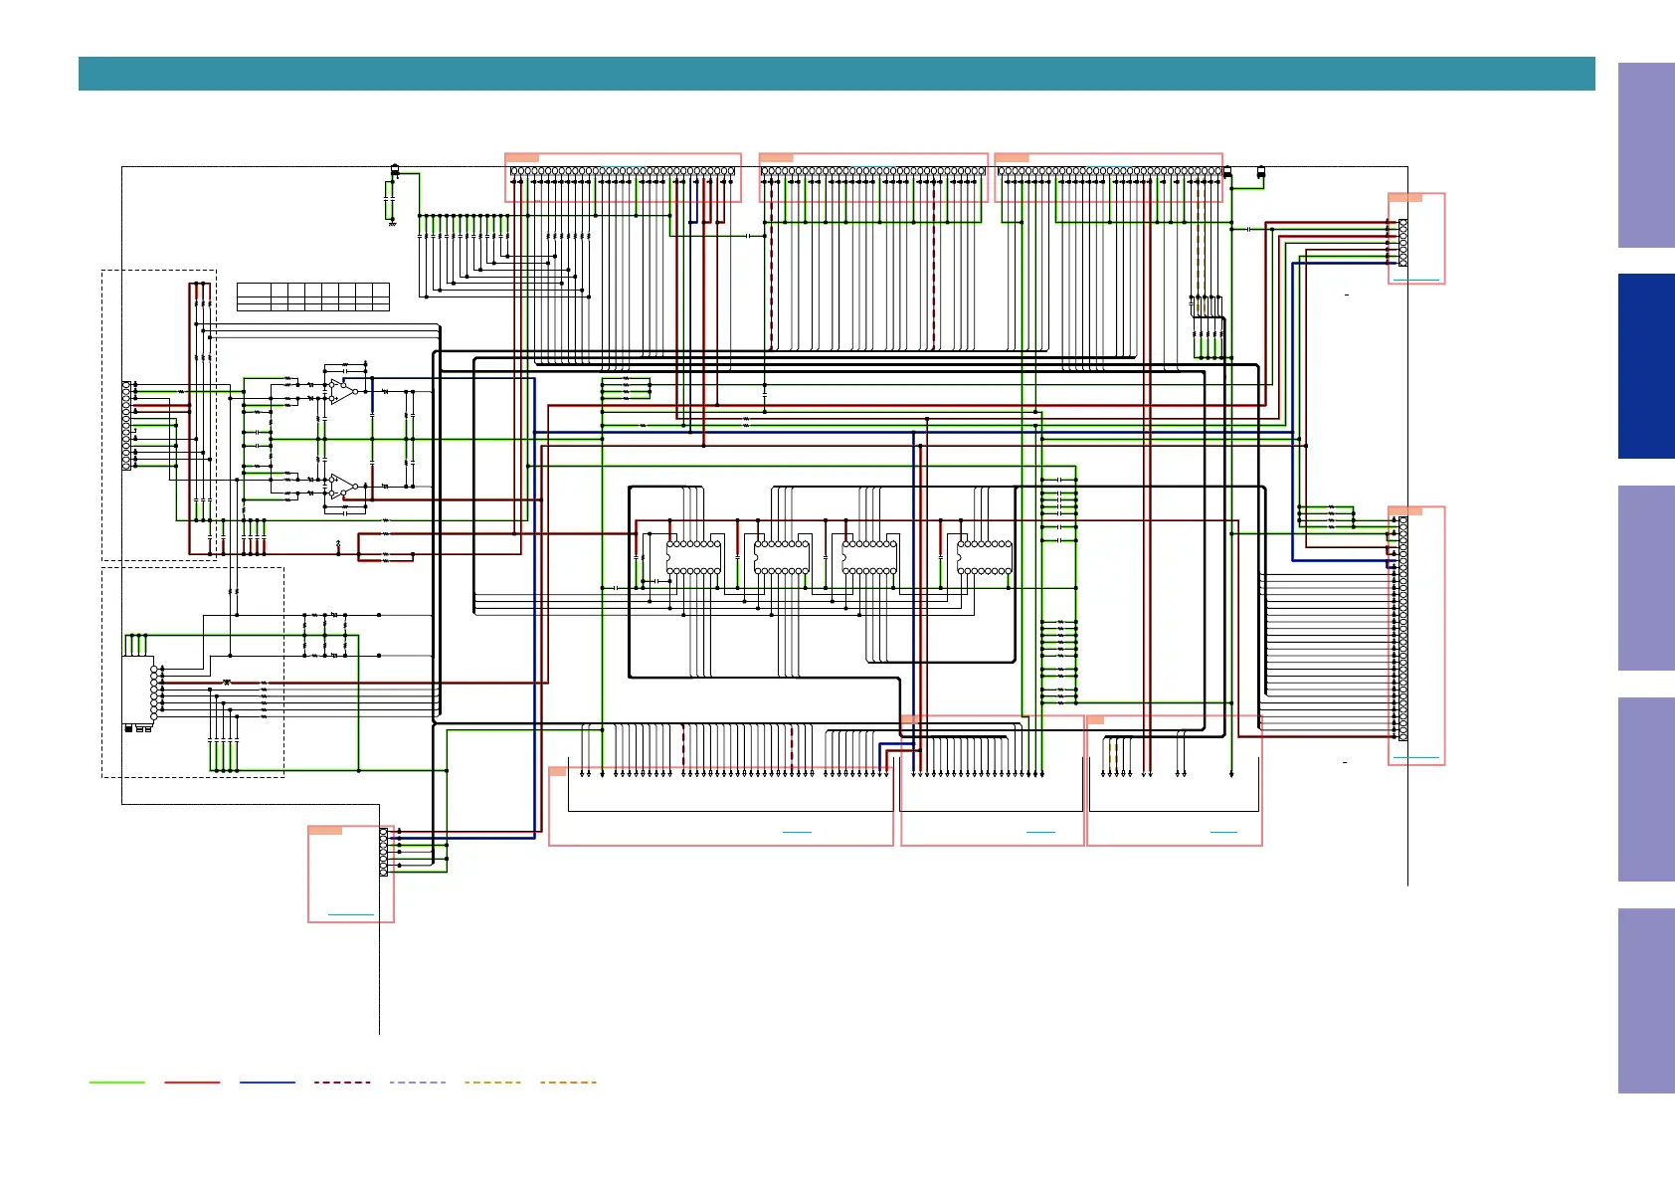Open the topmost light purple side tab
The image size is (1675, 1185).
click(x=1645, y=155)
